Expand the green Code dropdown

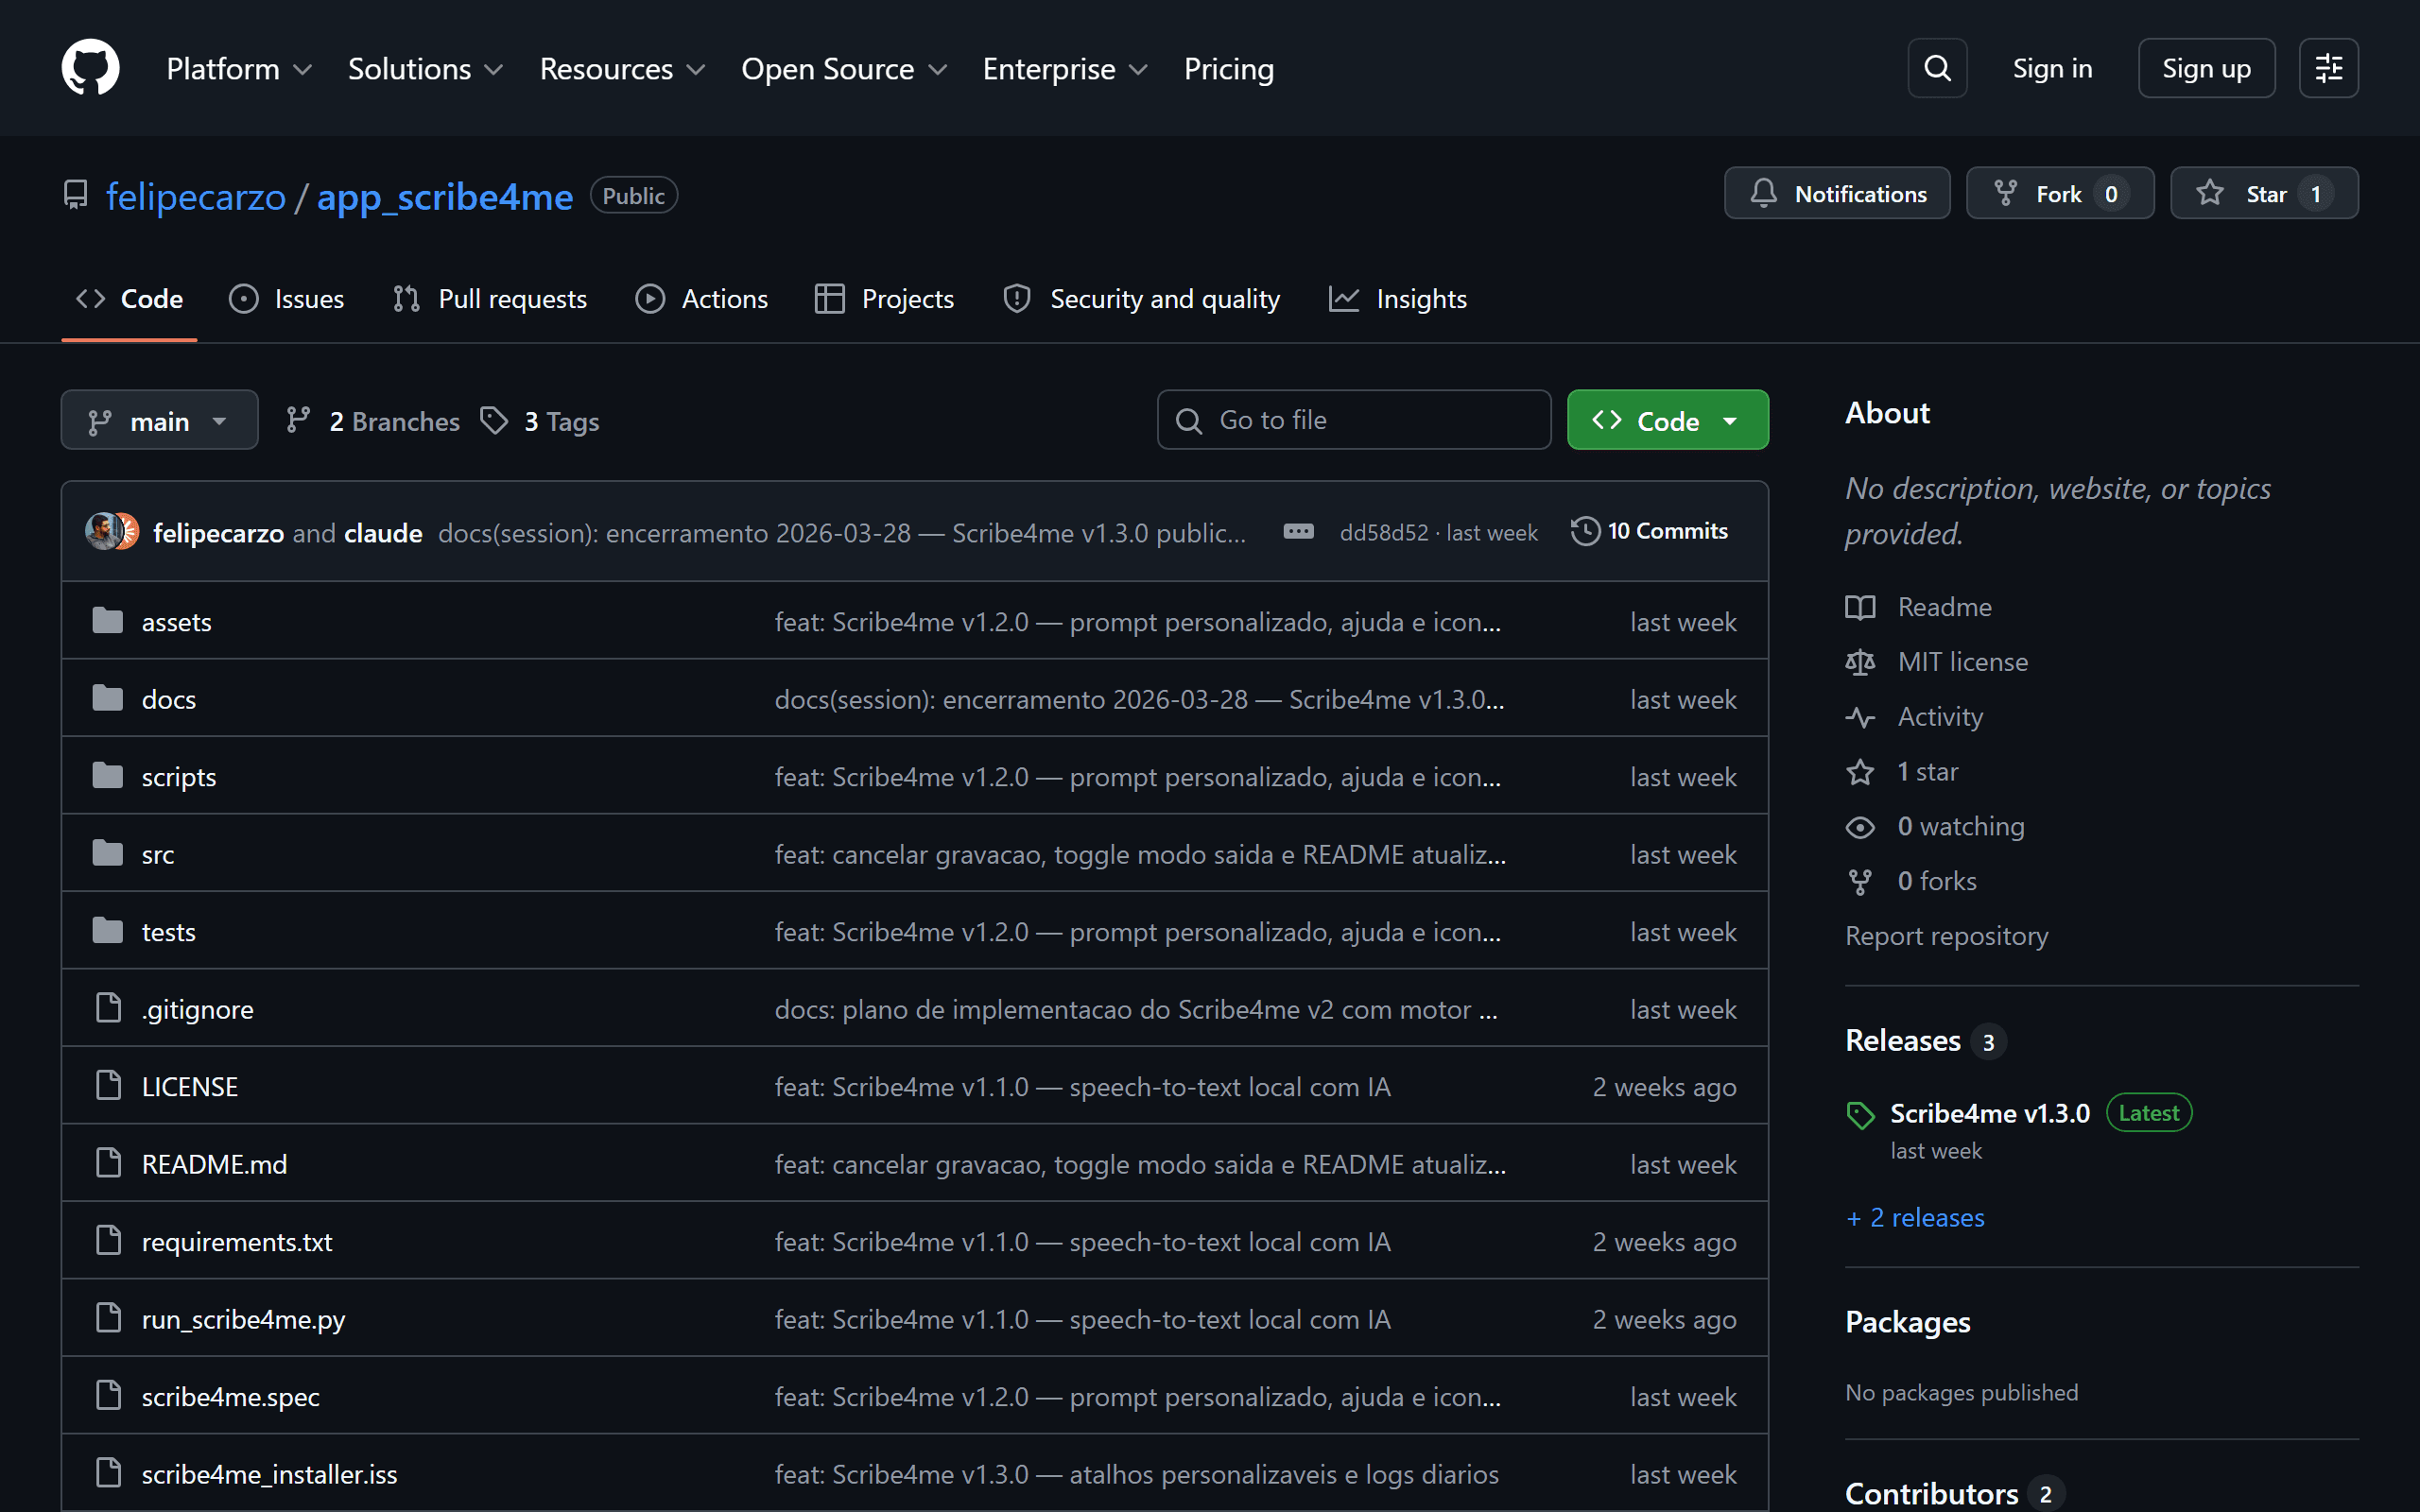coord(1667,421)
